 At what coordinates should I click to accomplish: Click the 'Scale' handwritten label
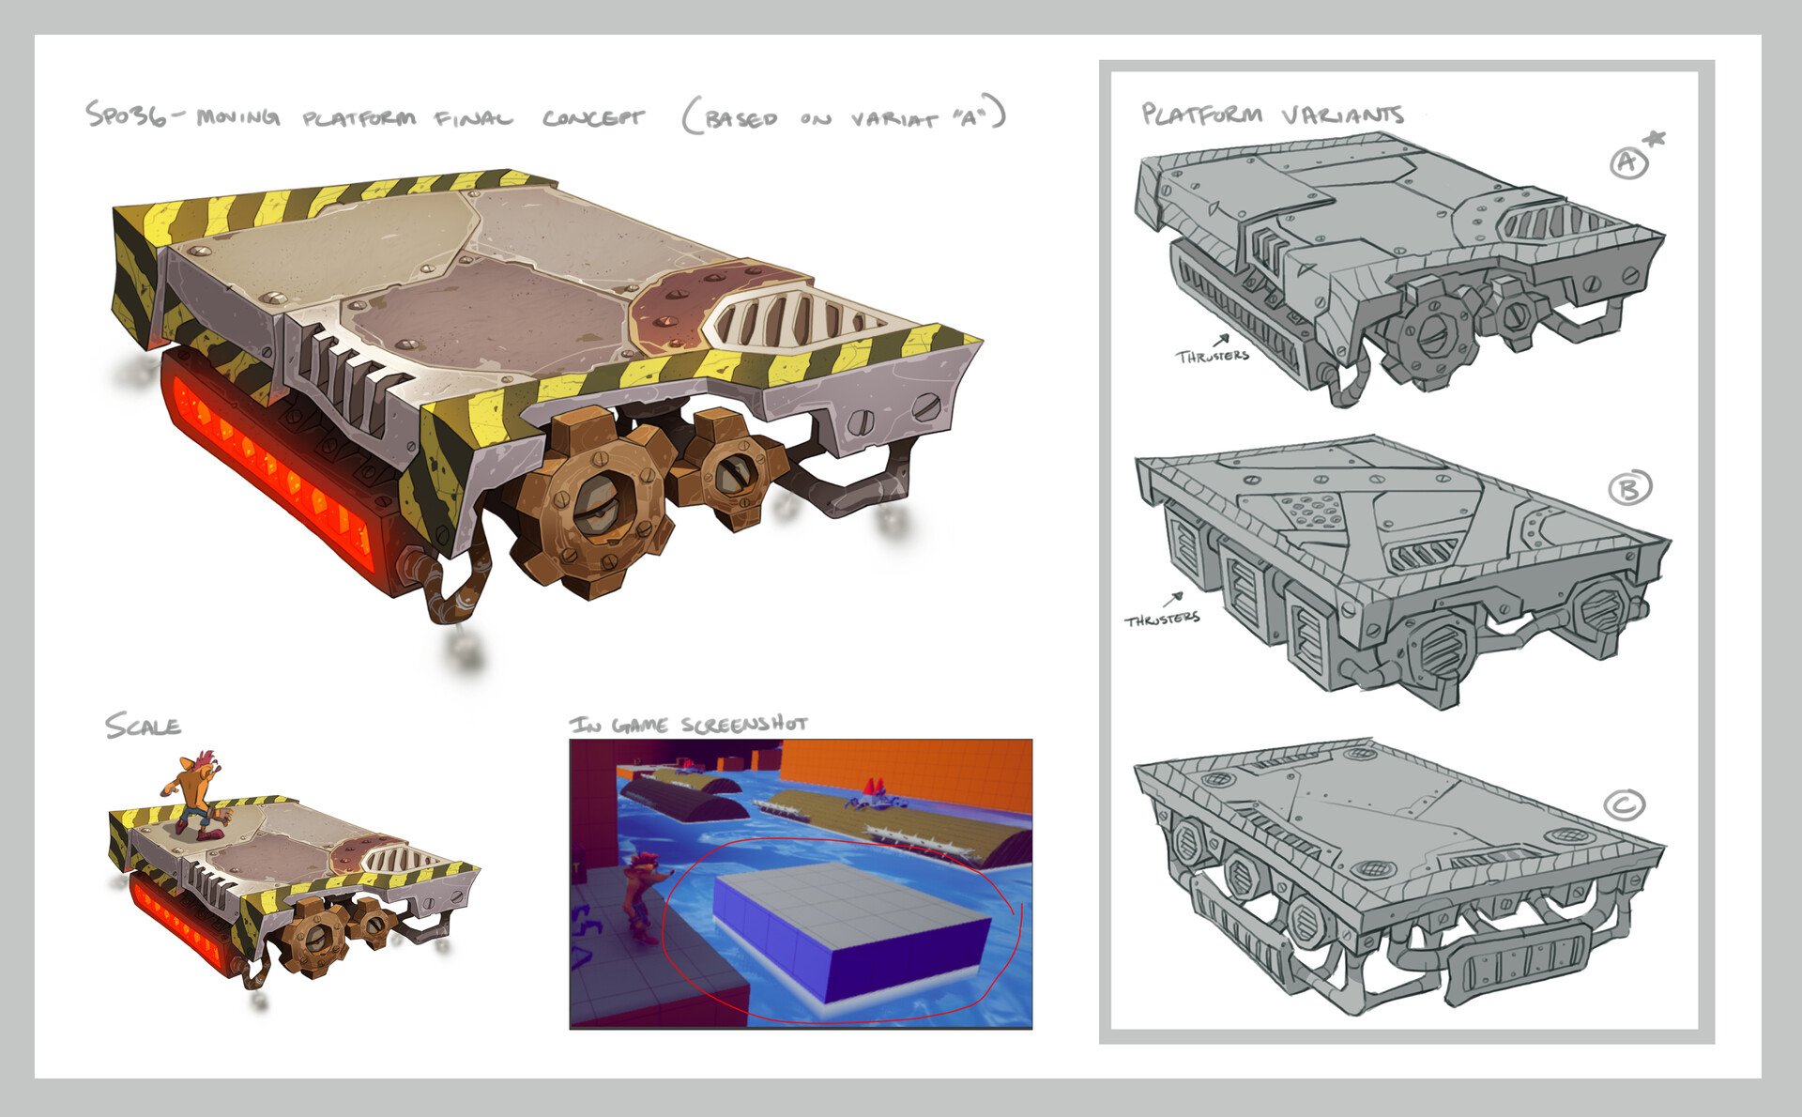[x=143, y=726]
